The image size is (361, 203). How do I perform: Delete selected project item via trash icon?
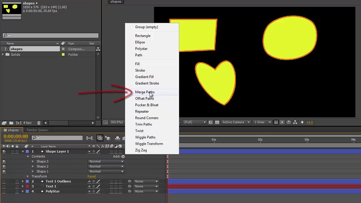click(x=39, y=123)
